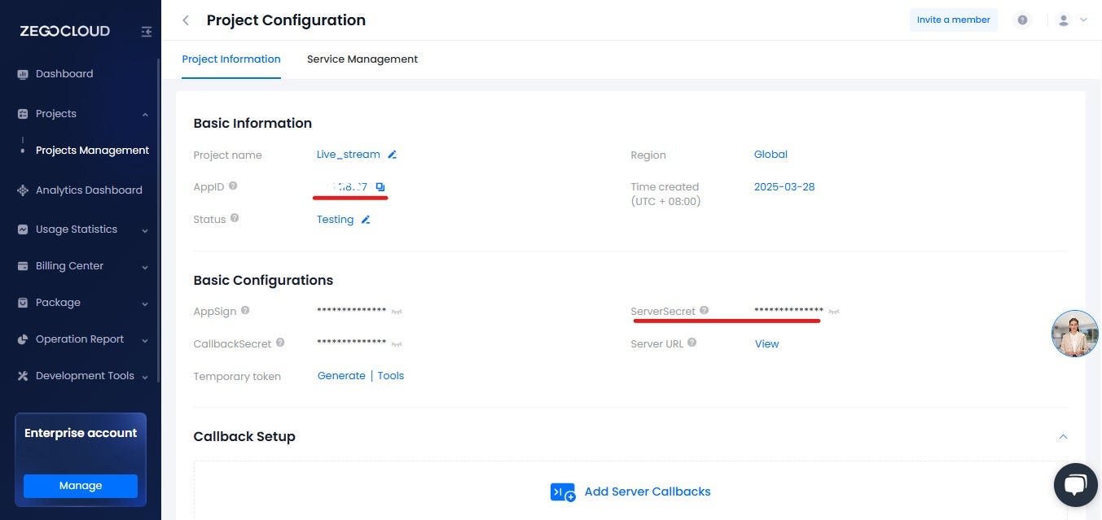Show AppID help tooltip icon
The height and width of the screenshot is (520, 1102).
point(233,186)
